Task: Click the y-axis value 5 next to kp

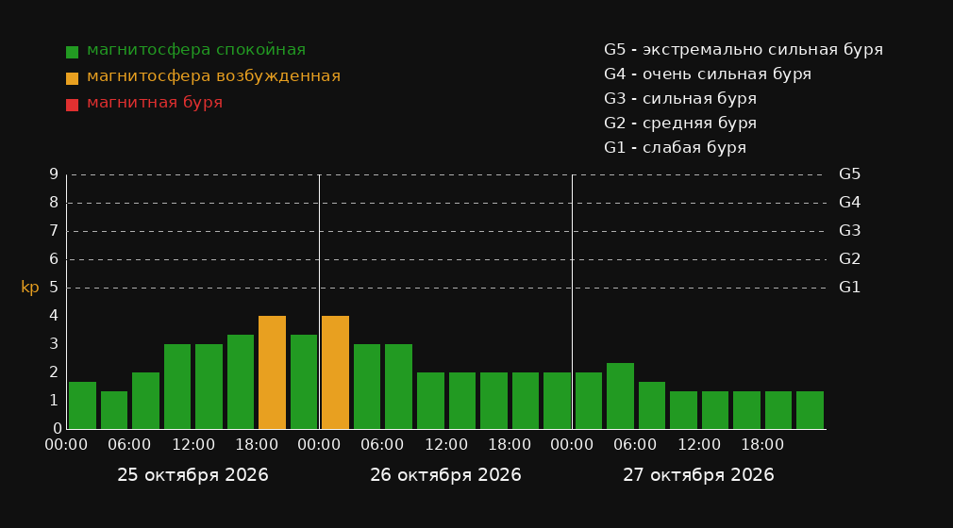Action: click(54, 288)
